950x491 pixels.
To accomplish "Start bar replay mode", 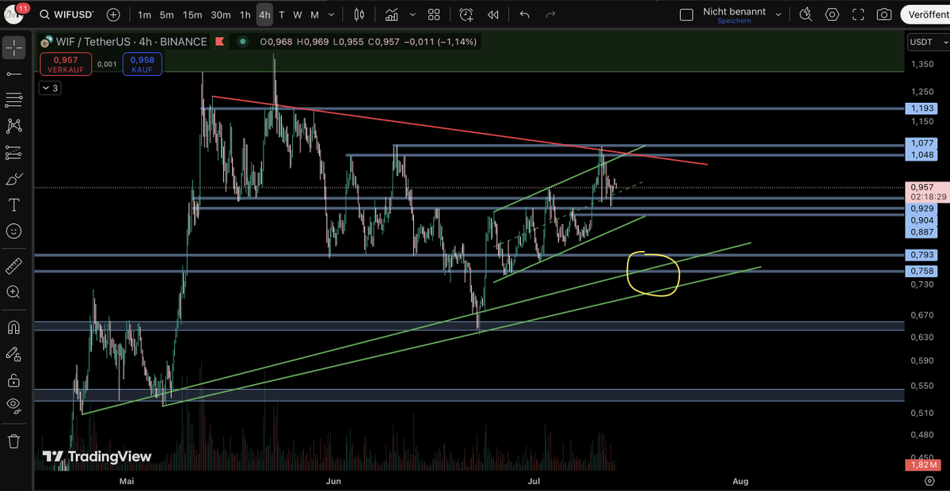I will (x=493, y=14).
